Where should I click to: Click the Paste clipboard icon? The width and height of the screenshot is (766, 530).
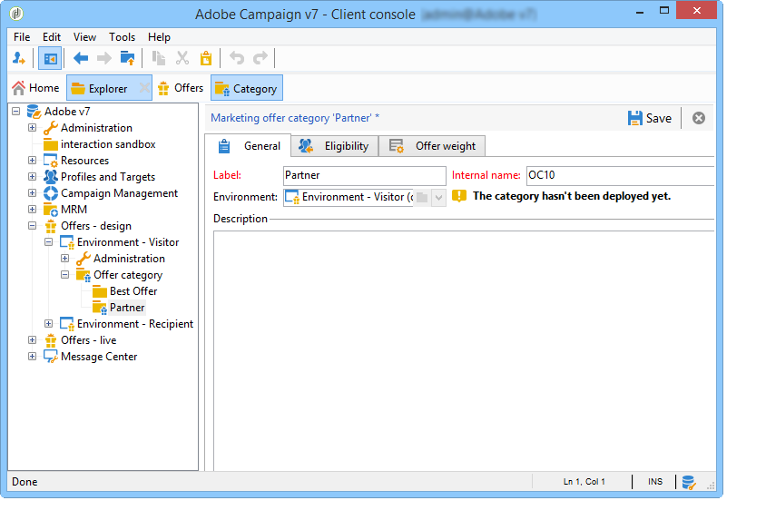pyautogui.click(x=206, y=58)
